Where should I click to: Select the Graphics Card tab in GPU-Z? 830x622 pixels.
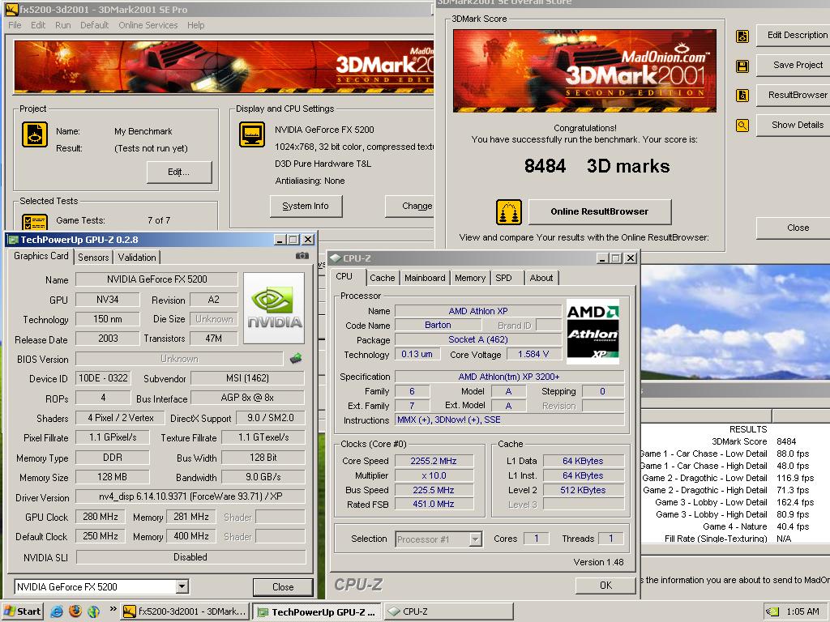pyautogui.click(x=41, y=255)
